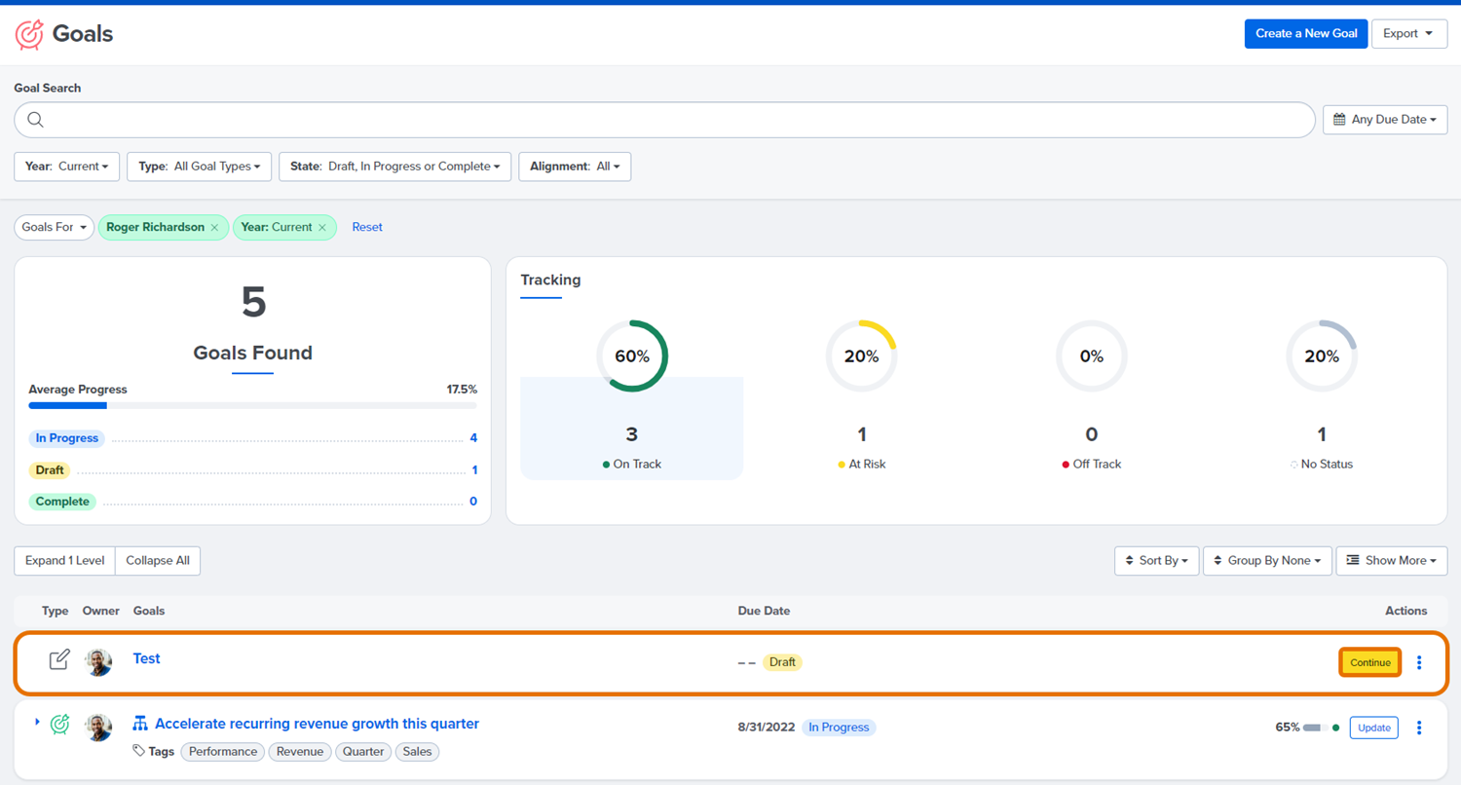Viewport: 1461px width, 785px height.
Task: Click the In Progress status pill in the summary
Action: click(x=67, y=438)
